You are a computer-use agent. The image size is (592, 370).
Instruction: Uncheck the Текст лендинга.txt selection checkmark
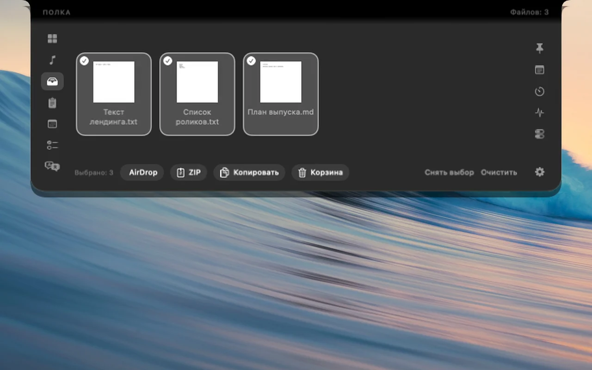pos(84,61)
